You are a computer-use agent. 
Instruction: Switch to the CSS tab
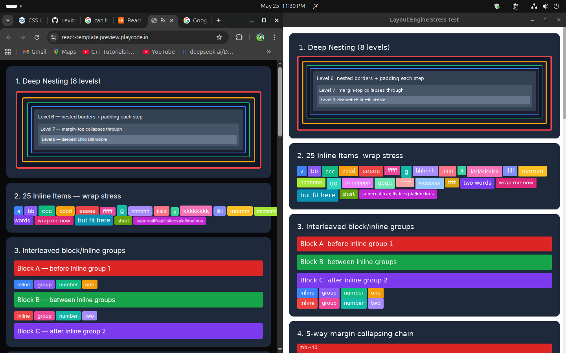(x=31, y=20)
